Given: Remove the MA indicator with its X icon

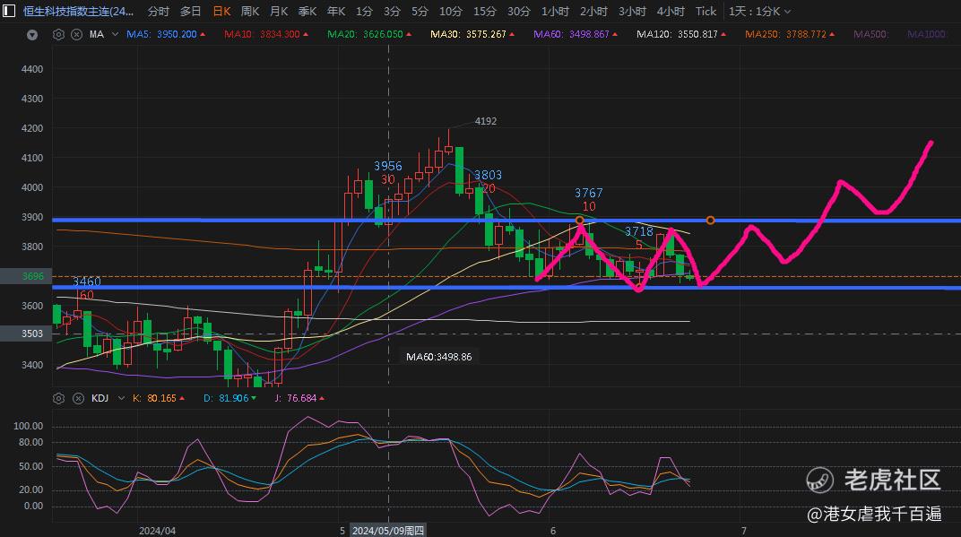Looking at the screenshot, I should (x=76, y=34).
